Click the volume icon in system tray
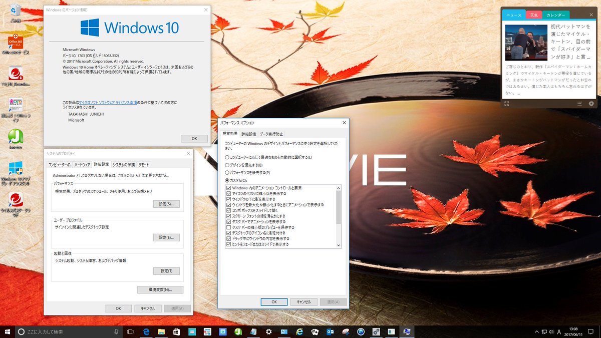This screenshot has height=338, width=601. coord(551,331)
